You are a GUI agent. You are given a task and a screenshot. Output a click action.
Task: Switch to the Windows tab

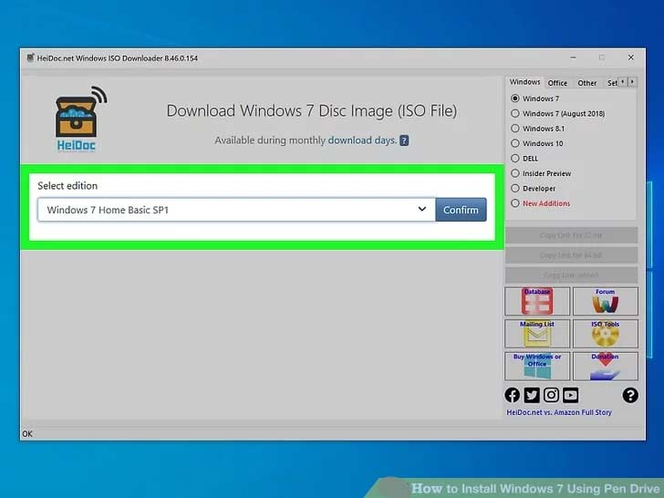(524, 82)
